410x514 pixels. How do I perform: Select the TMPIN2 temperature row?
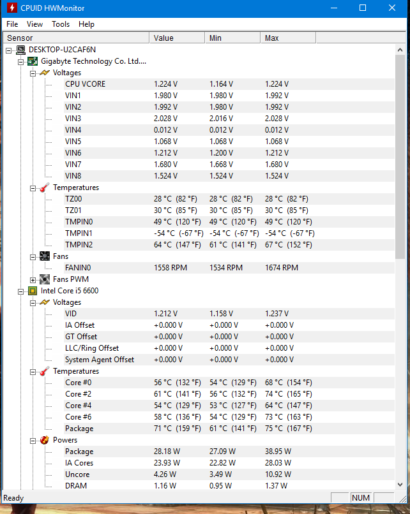(229, 245)
